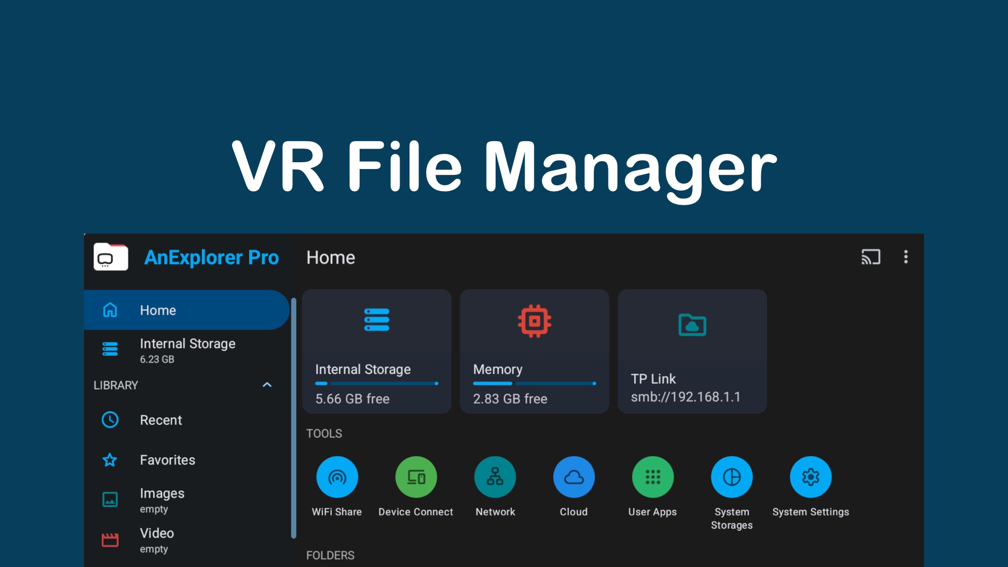Viewport: 1008px width, 567px height.
Task: Open the System Settings gear tool
Action: 810,477
